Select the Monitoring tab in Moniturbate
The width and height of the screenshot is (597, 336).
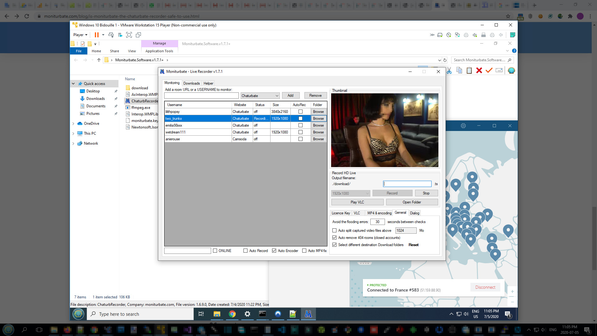(171, 83)
